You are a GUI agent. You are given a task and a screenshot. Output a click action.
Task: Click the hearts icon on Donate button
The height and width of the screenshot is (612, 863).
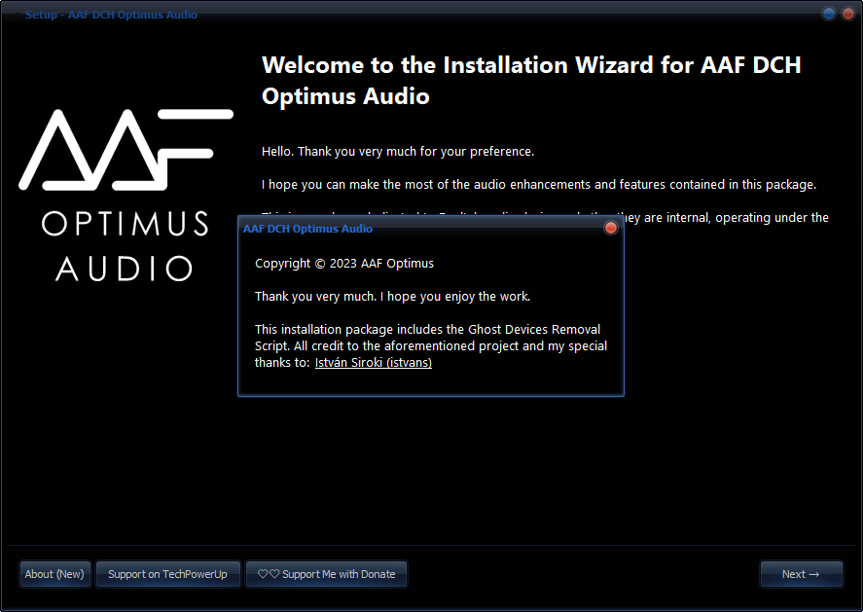(269, 574)
